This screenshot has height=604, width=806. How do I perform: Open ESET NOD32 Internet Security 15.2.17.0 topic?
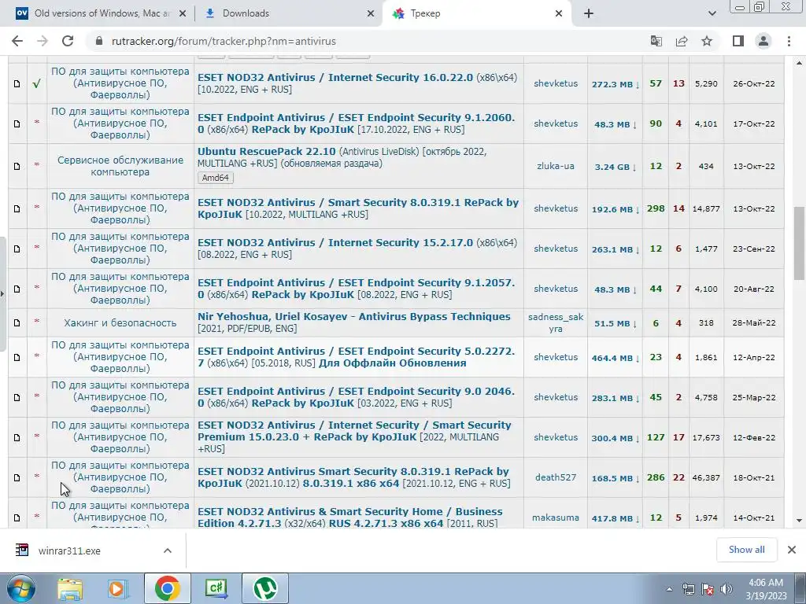click(335, 242)
